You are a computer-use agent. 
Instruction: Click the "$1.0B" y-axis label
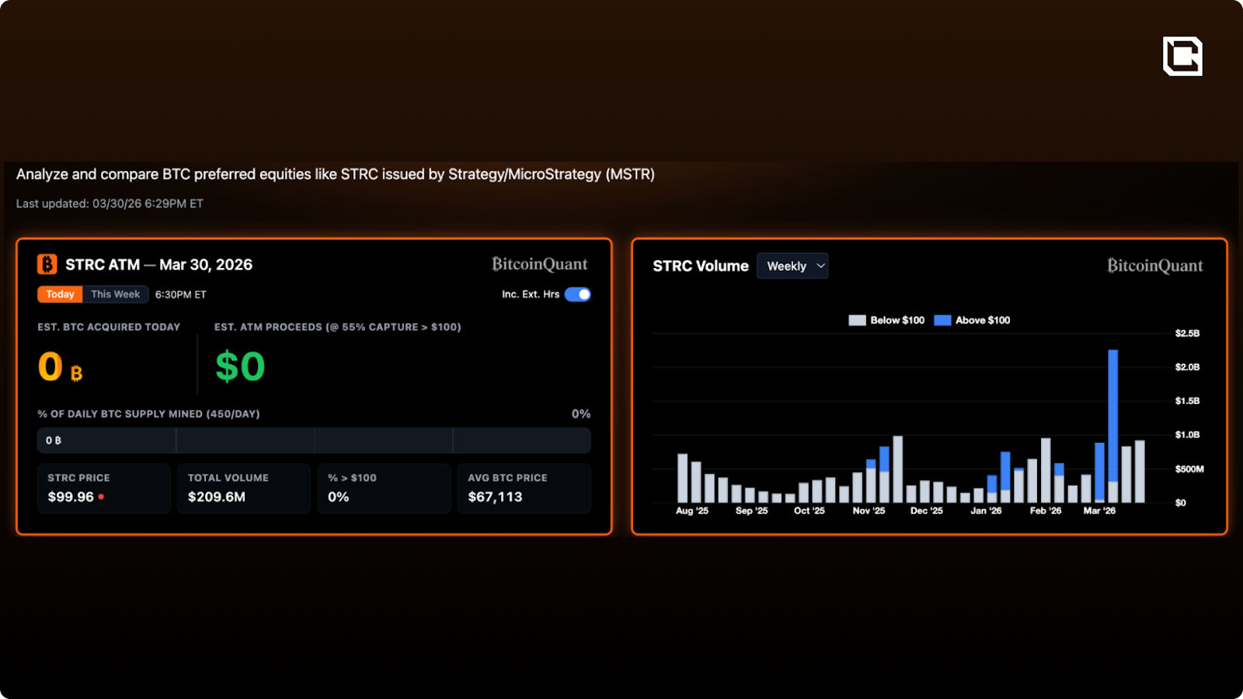[1187, 434]
